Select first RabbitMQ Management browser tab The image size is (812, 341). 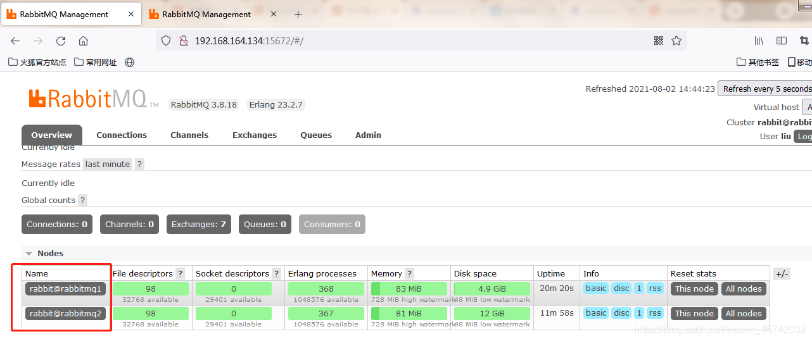coord(71,14)
